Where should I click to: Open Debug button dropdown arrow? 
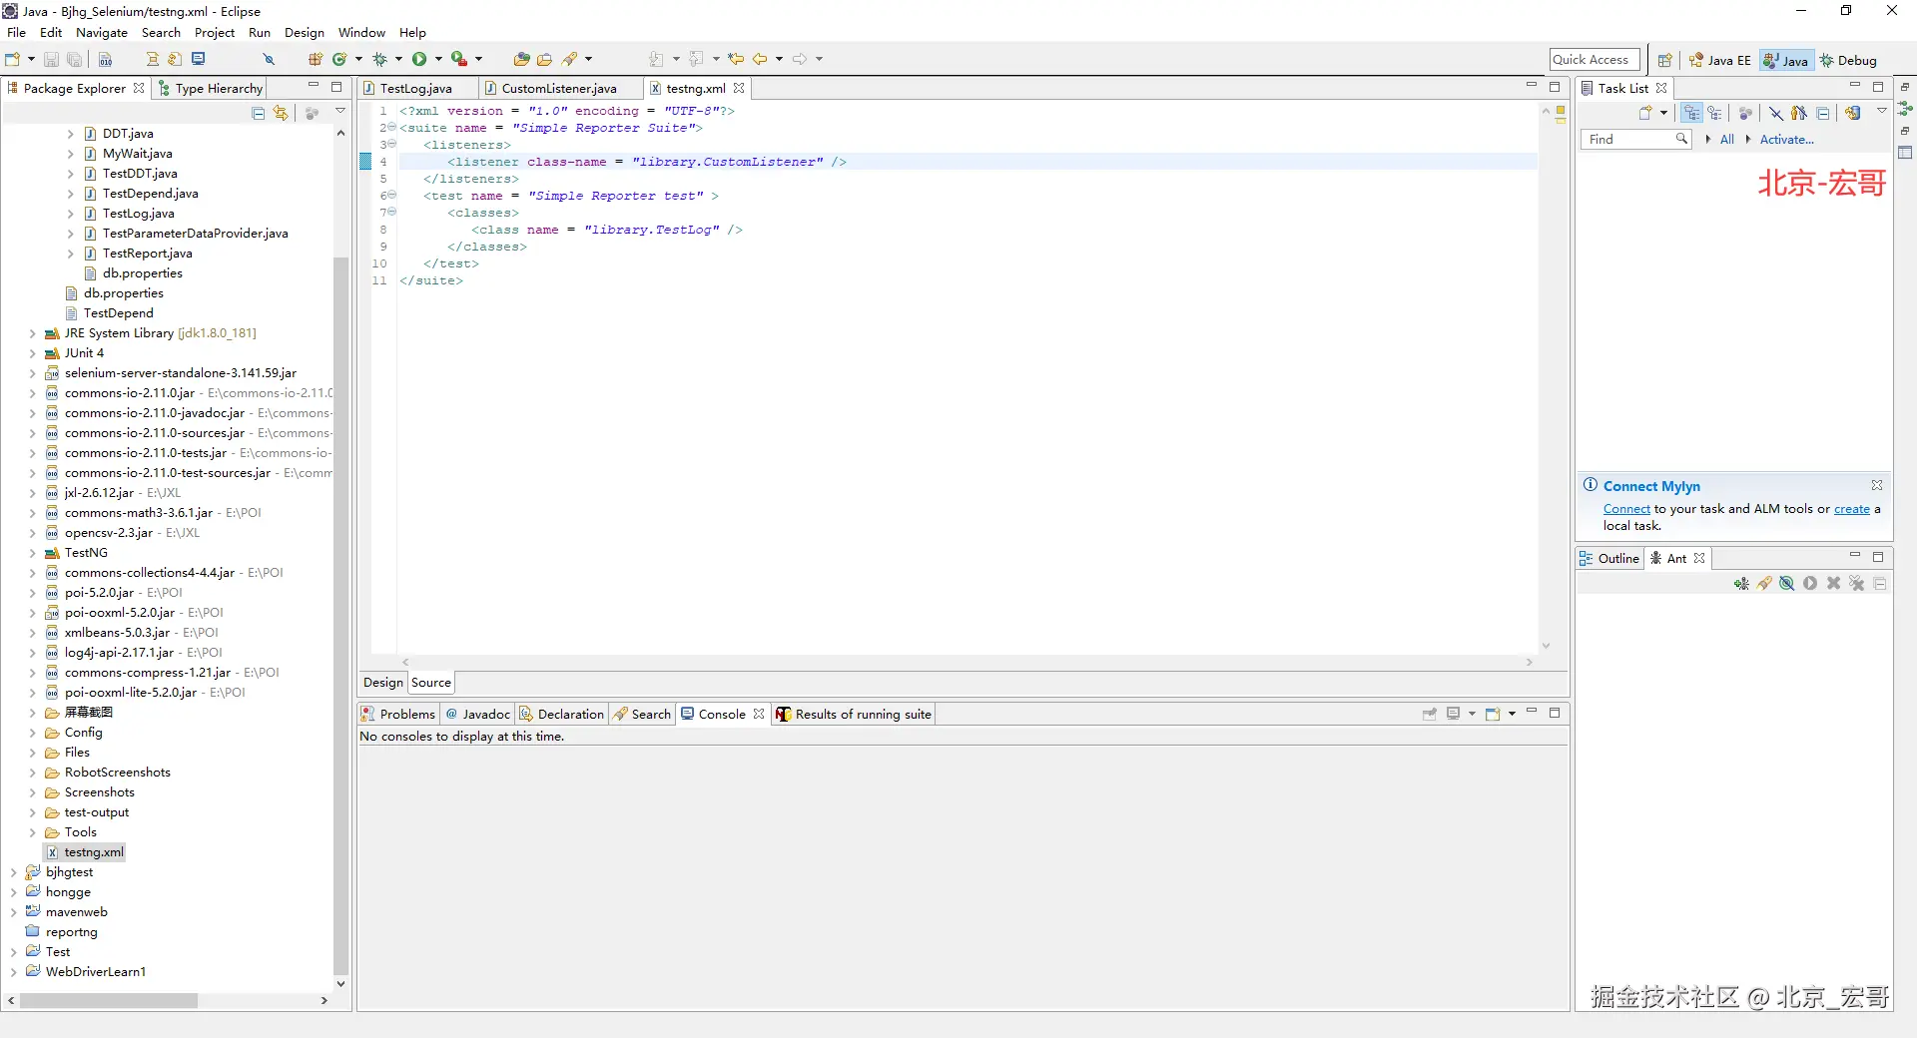pyautogui.click(x=398, y=59)
